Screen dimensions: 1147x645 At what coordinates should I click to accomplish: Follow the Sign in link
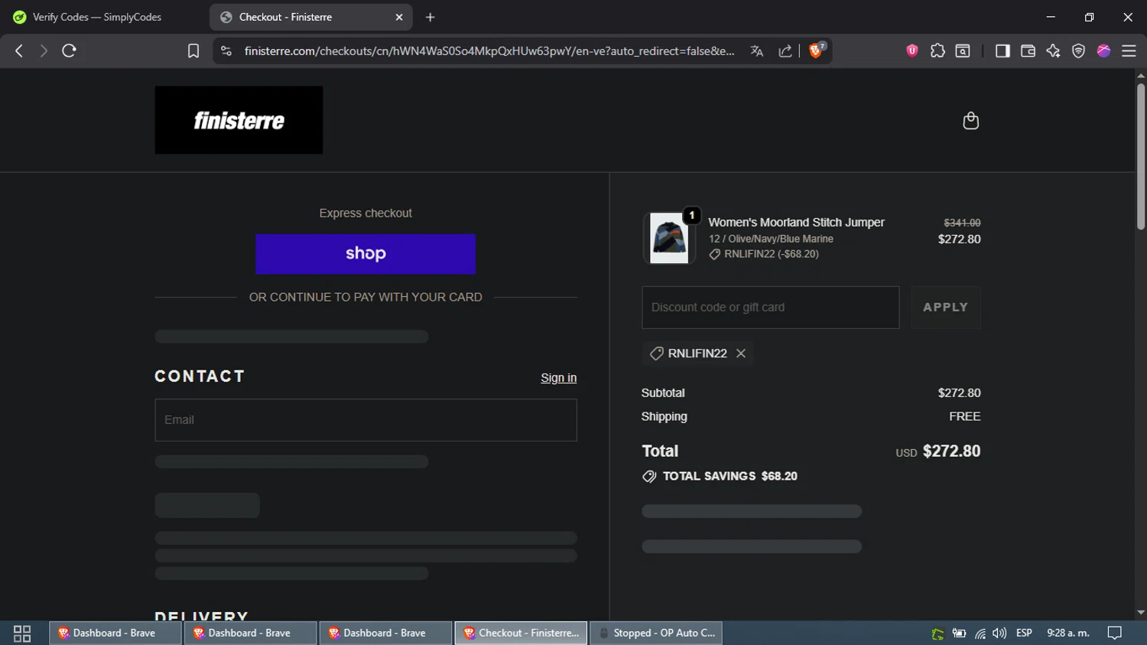click(x=558, y=378)
